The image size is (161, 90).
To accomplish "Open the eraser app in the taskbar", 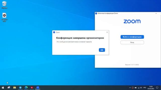I will 9,88.
